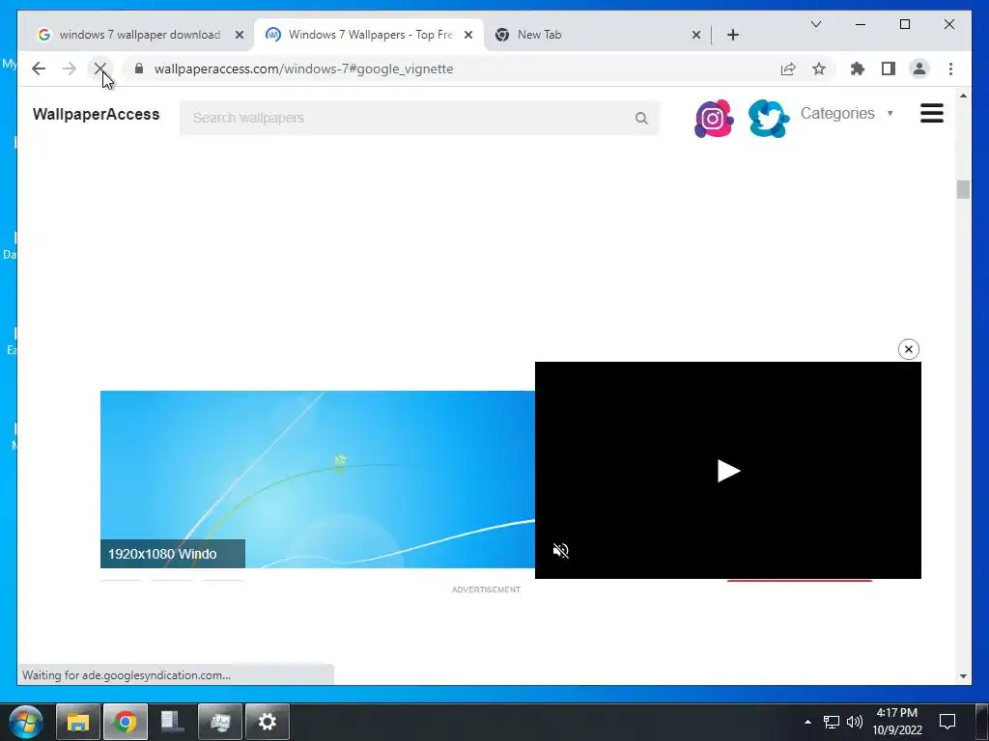Open Settings gear on taskbar

pyautogui.click(x=268, y=722)
